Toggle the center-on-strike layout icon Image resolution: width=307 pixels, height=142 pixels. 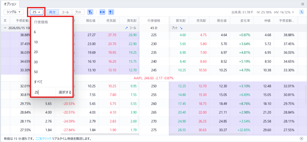pyautogui.click(x=102, y=12)
